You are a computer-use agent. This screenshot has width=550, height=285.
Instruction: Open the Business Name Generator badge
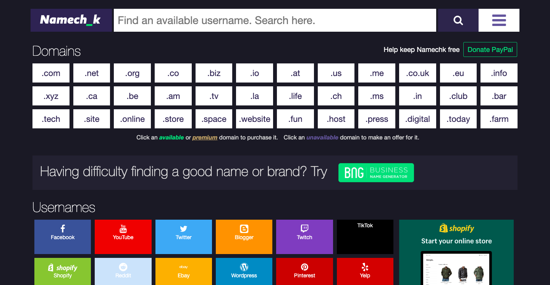(x=376, y=173)
